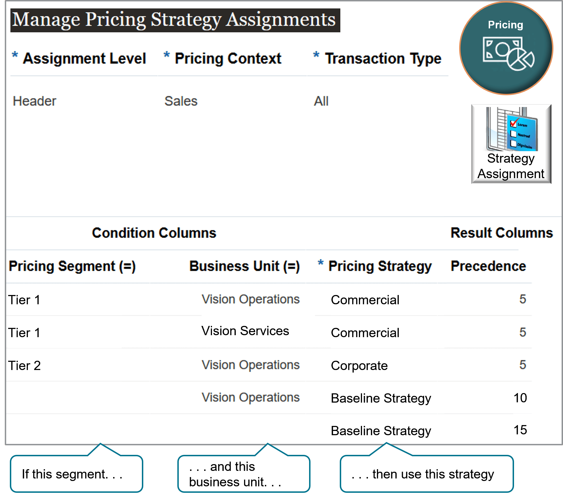The width and height of the screenshot is (563, 497).
Task: Select the Precedence value 15 cell
Action: pos(521,430)
